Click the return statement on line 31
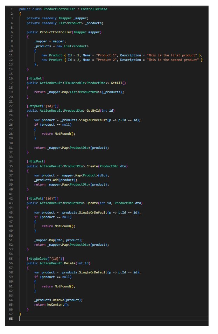Screen dimensions: 218x334 71,148
